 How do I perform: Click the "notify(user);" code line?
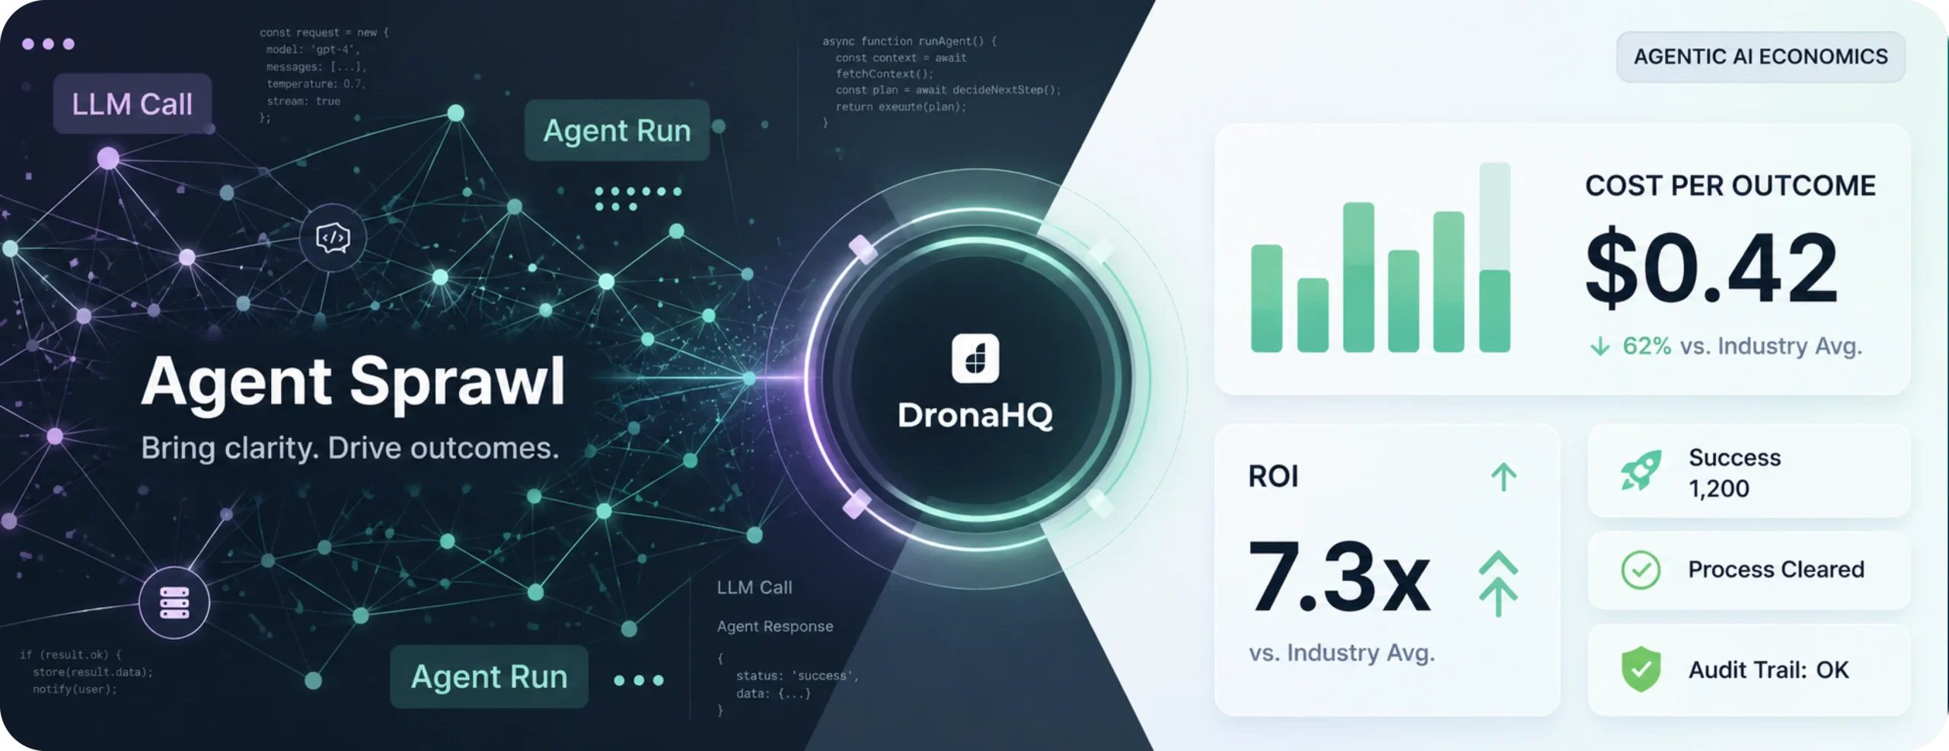75,689
